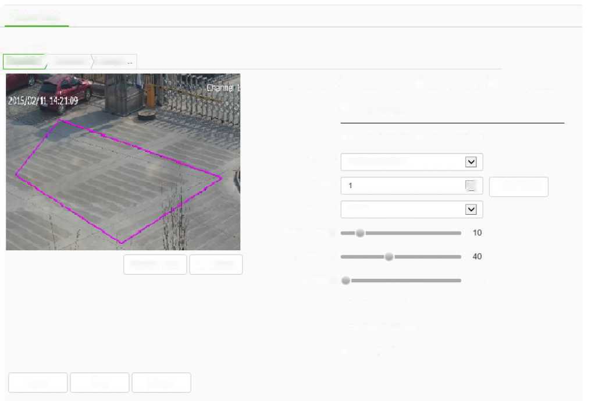591x401 pixels.
Task: Expand the dropdown above the field showing 1
Action: (471, 162)
